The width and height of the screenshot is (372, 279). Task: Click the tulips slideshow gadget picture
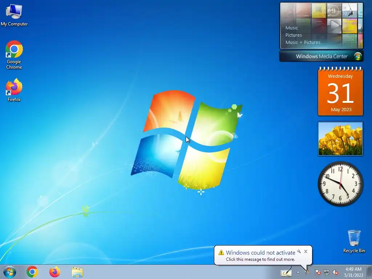(340, 139)
